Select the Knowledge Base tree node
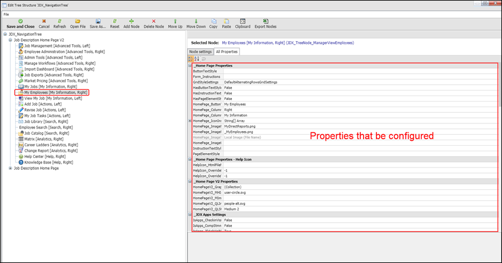 tap(49, 162)
